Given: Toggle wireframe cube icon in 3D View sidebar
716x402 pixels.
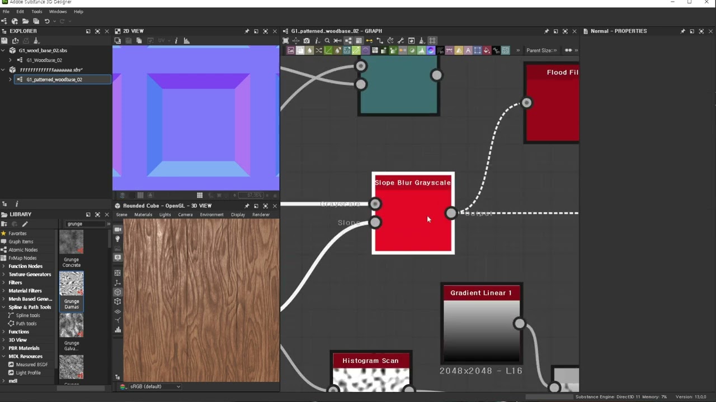Looking at the screenshot, I should click(x=117, y=301).
